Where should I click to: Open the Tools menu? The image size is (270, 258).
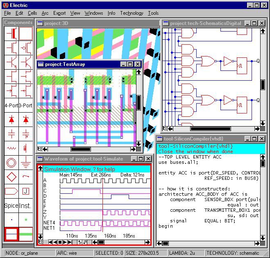point(153,13)
